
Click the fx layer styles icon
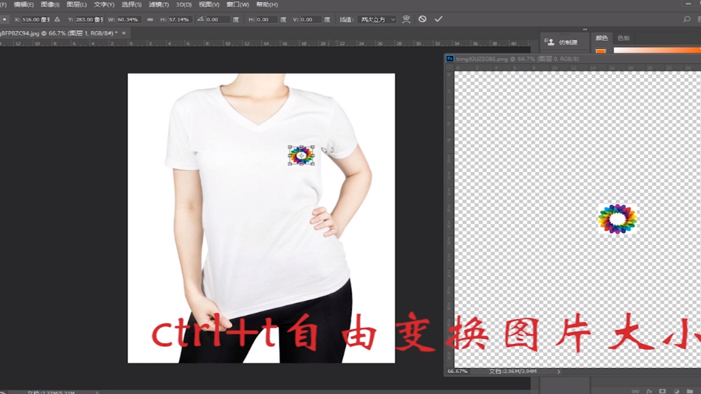pos(649,390)
